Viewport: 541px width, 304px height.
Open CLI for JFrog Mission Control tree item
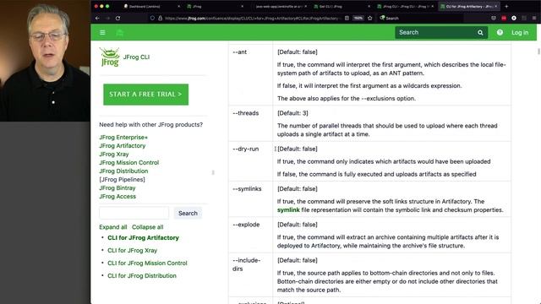click(x=147, y=263)
